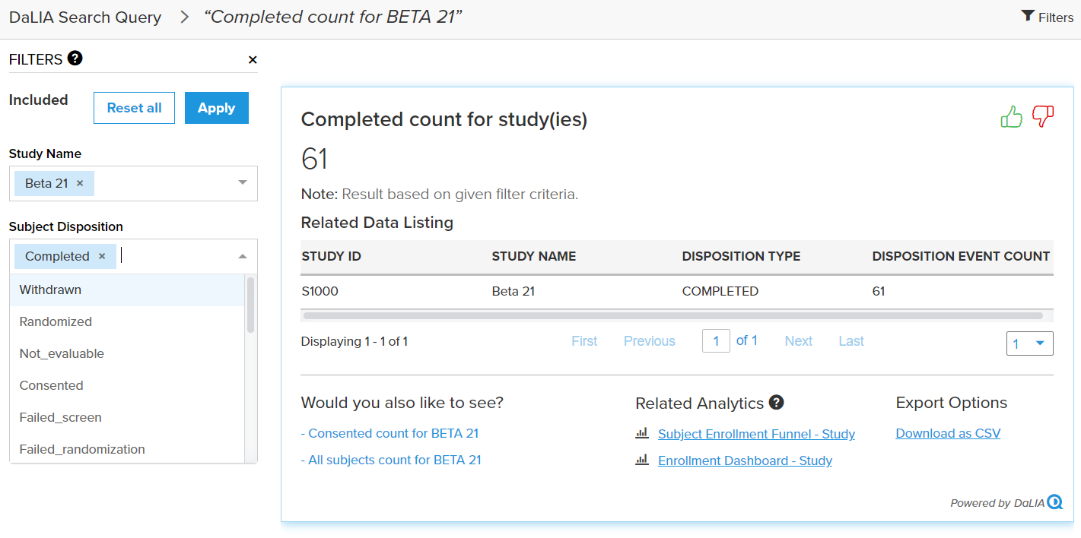Choose the Randomized disposition option

(56, 321)
